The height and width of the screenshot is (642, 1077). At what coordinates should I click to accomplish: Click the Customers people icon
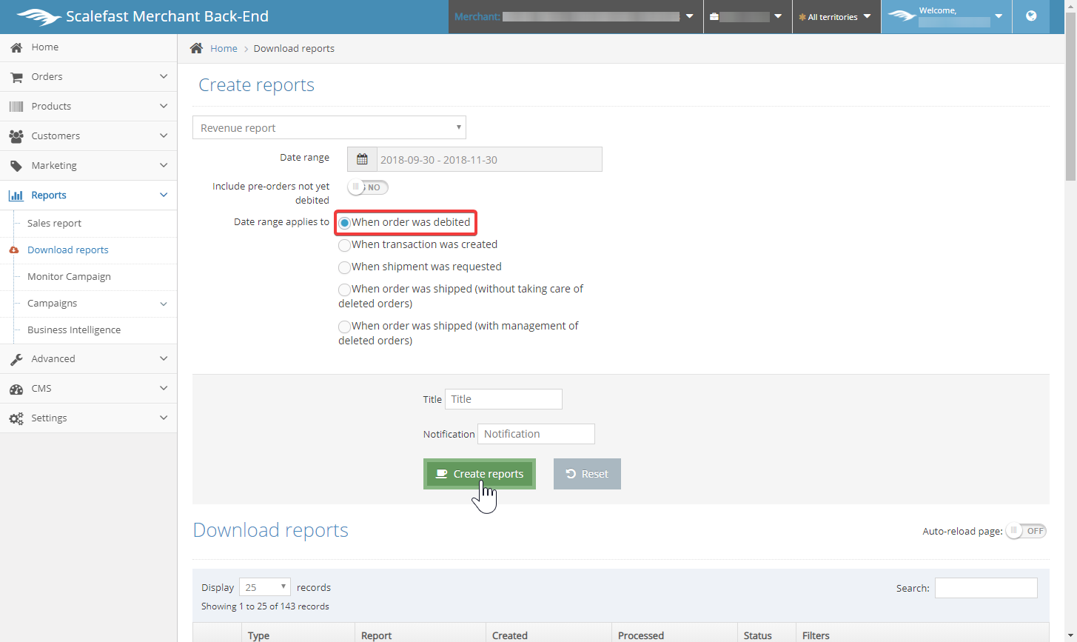(x=16, y=136)
